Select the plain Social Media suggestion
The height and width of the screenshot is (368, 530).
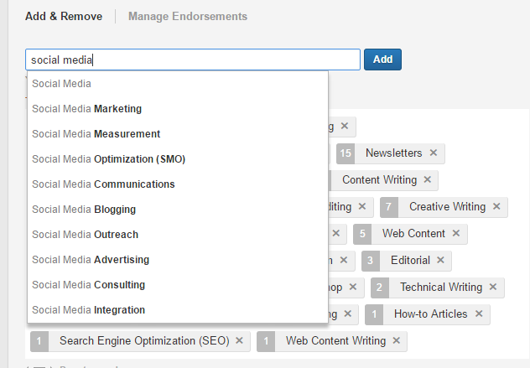coord(62,84)
